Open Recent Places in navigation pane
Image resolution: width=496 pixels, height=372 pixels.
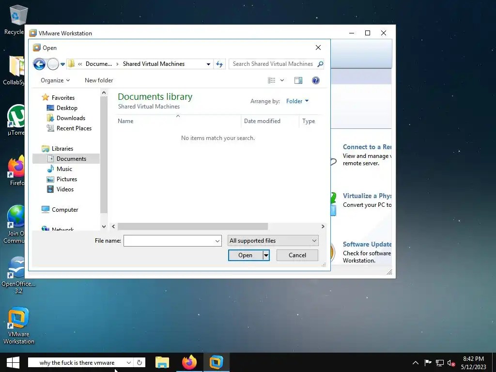[x=69, y=128]
